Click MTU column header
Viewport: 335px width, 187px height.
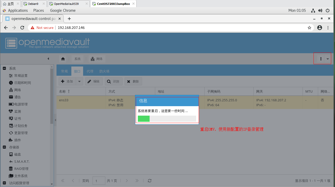[x=310, y=91]
